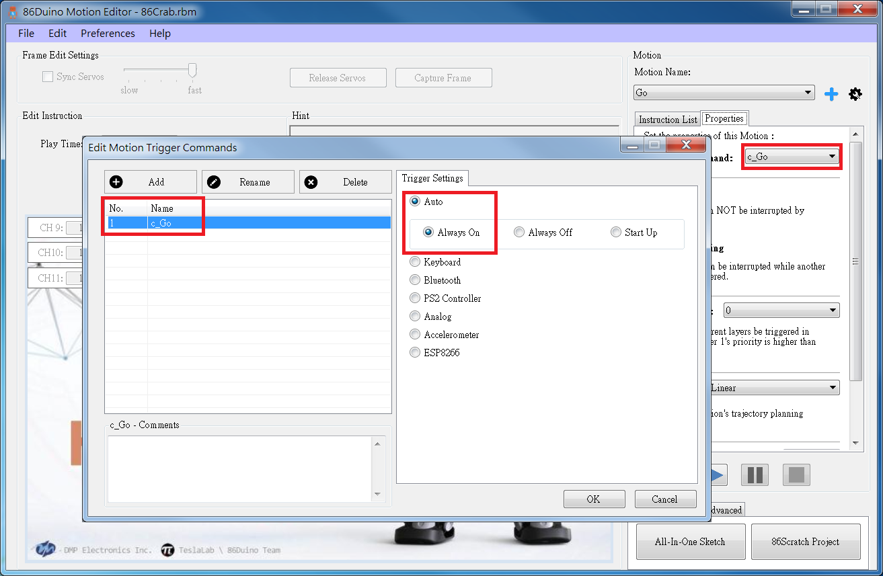Choose the ESP8266 trigger option
The image size is (883, 576).
415,353
